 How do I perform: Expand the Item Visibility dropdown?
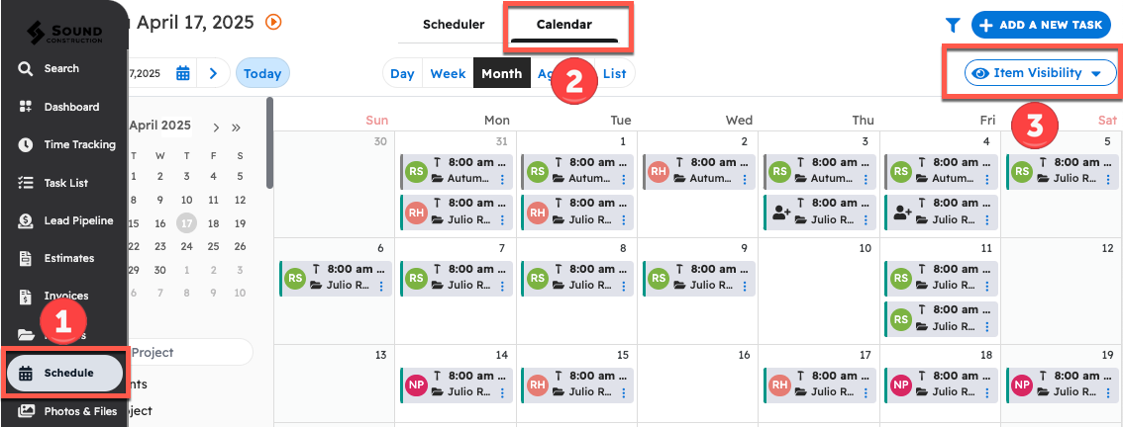point(1041,73)
